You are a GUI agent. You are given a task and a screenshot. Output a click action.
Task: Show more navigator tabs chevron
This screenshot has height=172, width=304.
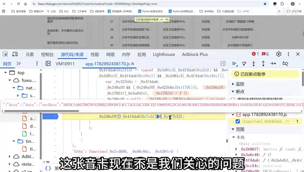pos(19,64)
